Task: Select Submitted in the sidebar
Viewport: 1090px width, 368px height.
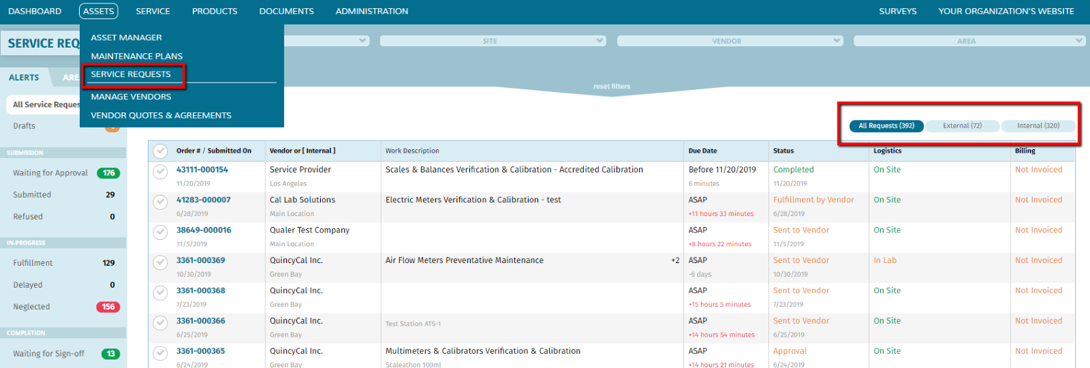Action: click(32, 195)
